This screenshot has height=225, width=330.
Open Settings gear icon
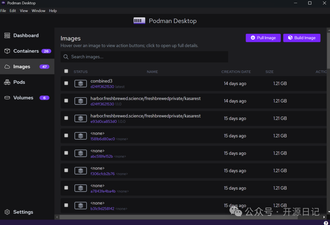pyautogui.click(x=7, y=212)
